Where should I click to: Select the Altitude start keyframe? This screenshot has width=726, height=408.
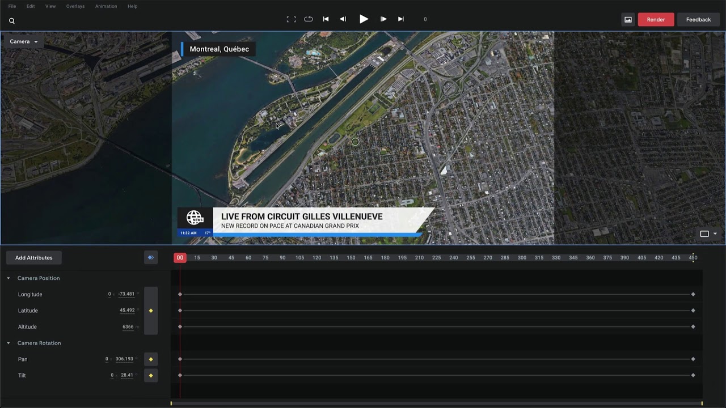point(180,327)
